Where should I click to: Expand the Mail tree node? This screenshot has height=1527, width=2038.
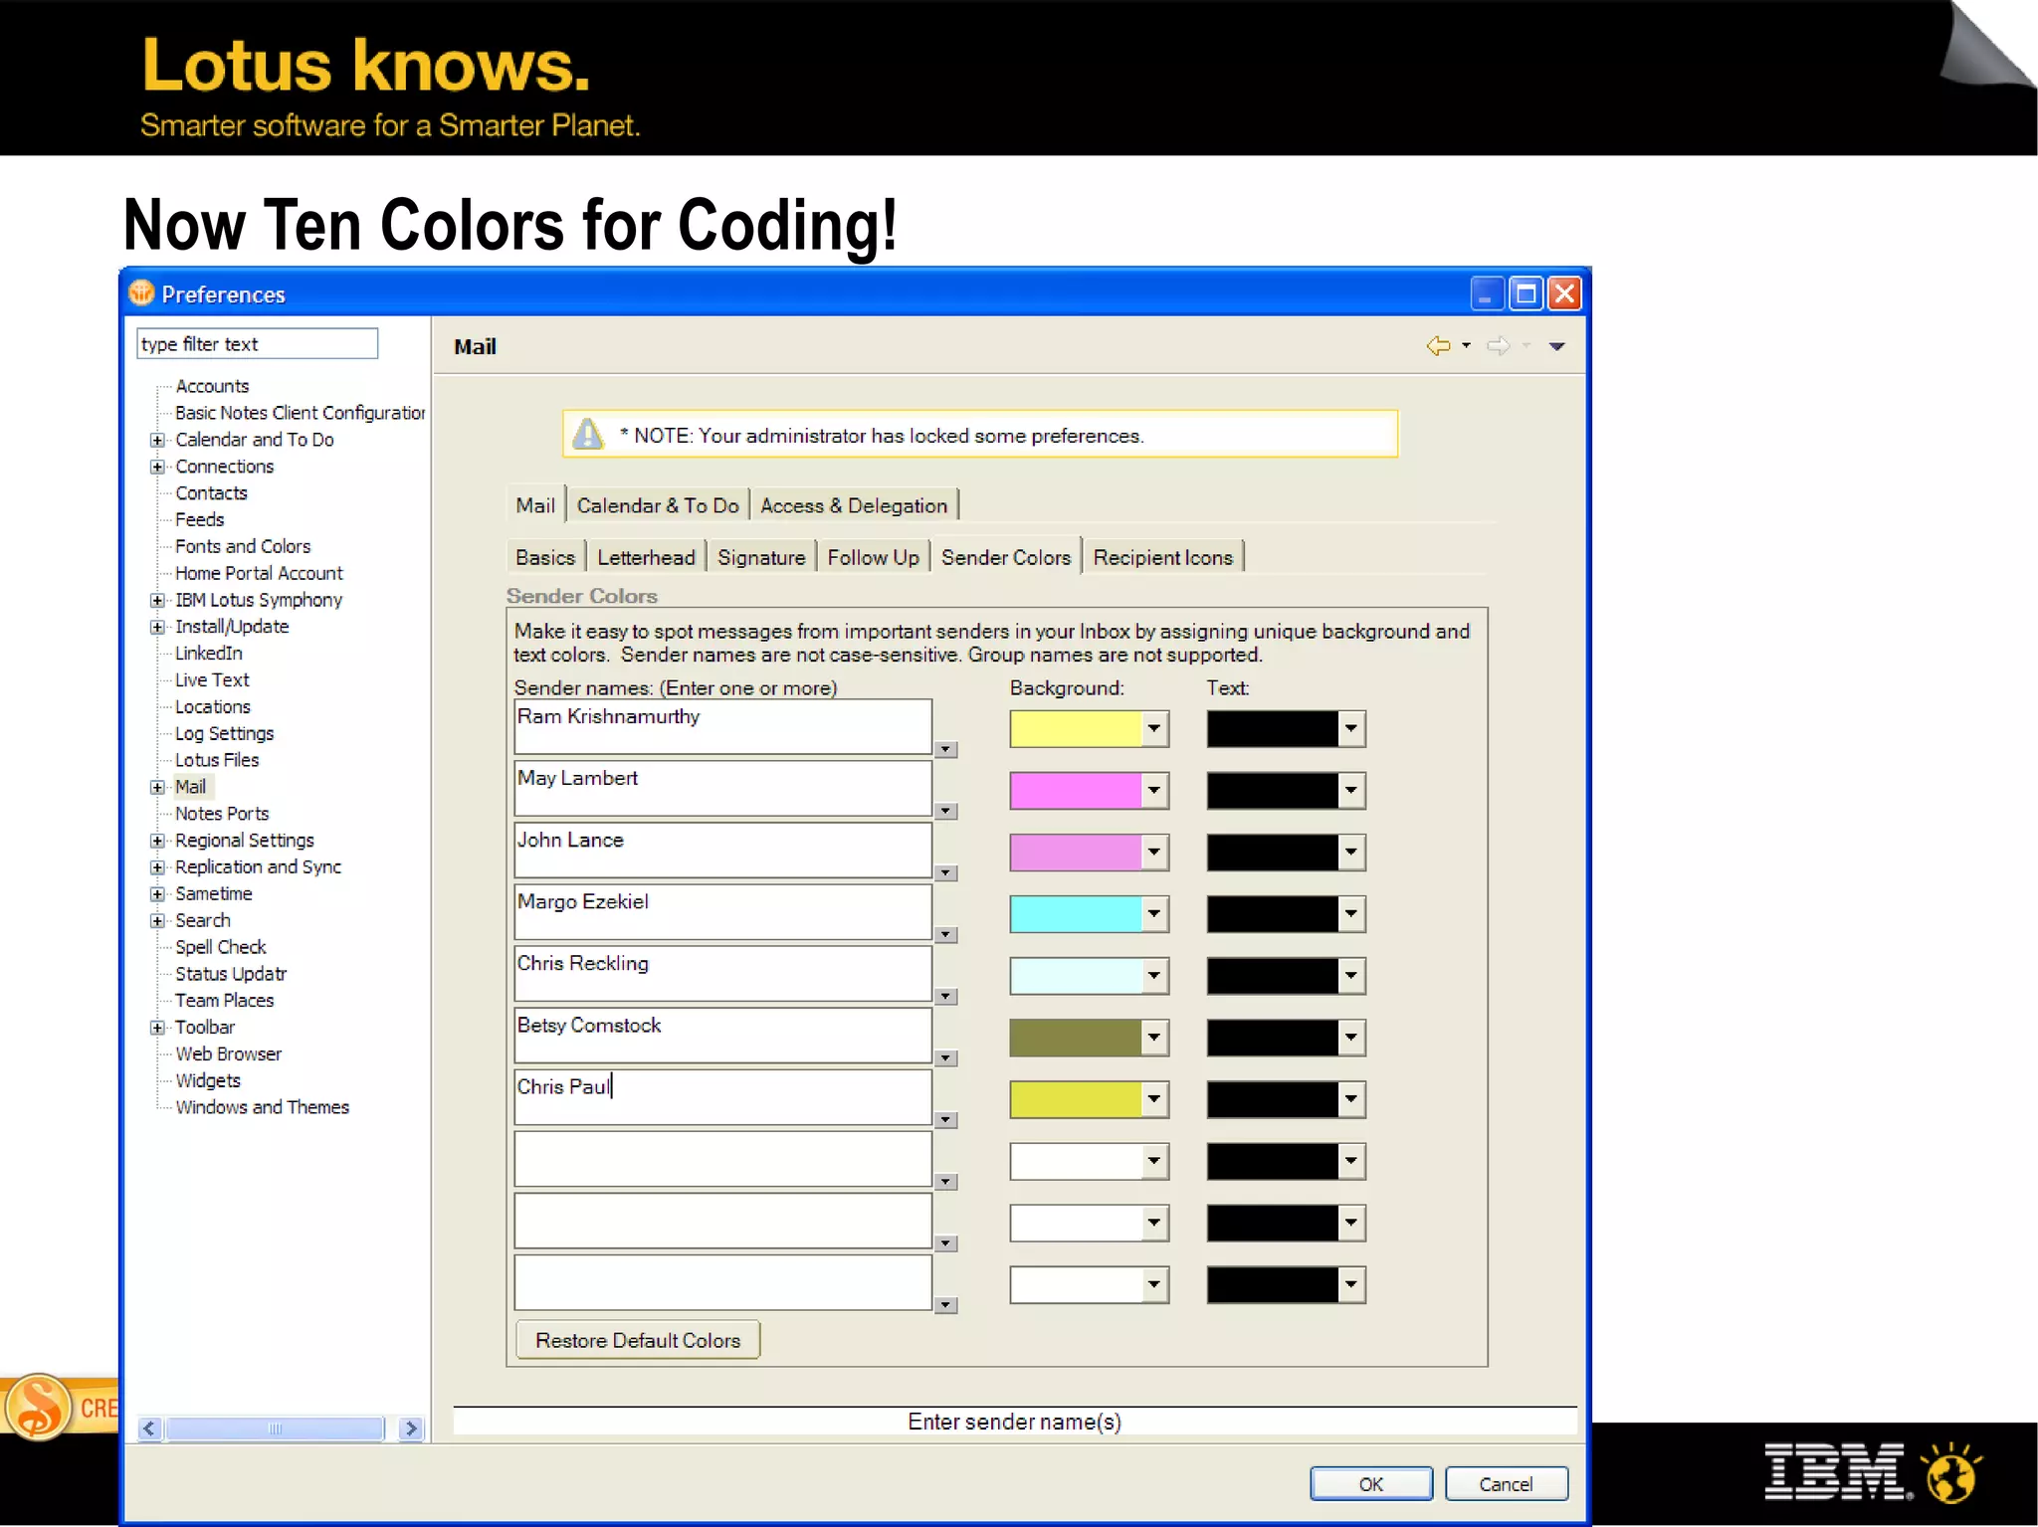[x=157, y=787]
